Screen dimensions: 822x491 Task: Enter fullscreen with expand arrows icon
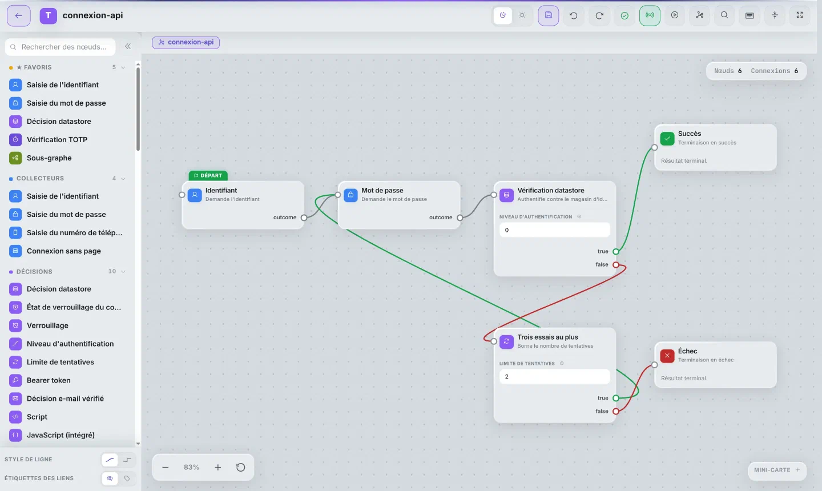800,15
